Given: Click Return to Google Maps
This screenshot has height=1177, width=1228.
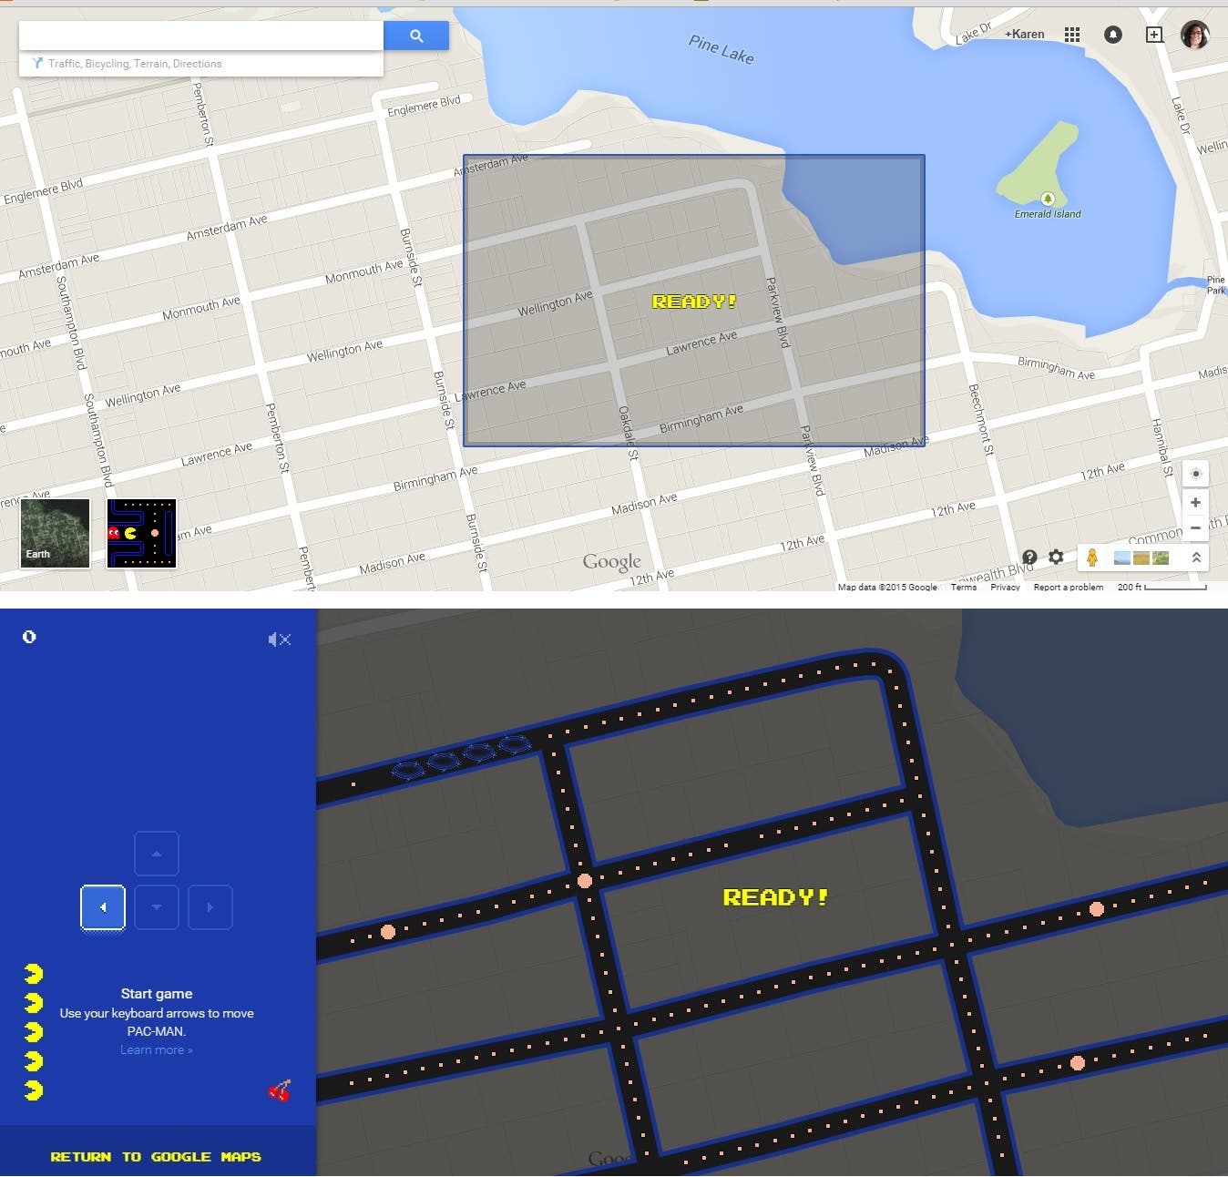Looking at the screenshot, I should pyautogui.click(x=156, y=1156).
